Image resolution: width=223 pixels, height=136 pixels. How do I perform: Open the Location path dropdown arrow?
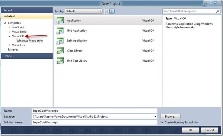155,116
